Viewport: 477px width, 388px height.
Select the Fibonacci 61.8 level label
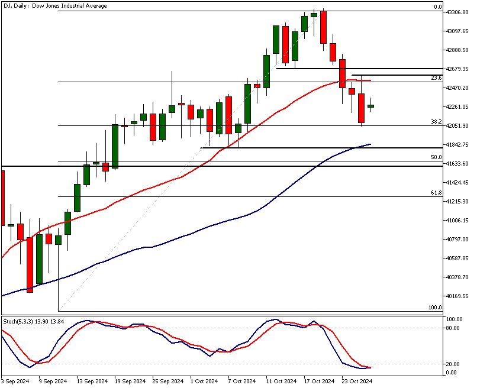coord(436,193)
